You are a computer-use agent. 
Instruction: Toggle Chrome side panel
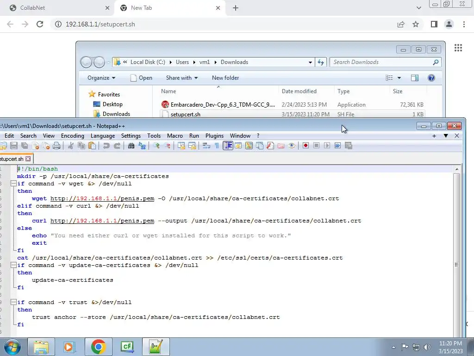pyautogui.click(x=434, y=24)
